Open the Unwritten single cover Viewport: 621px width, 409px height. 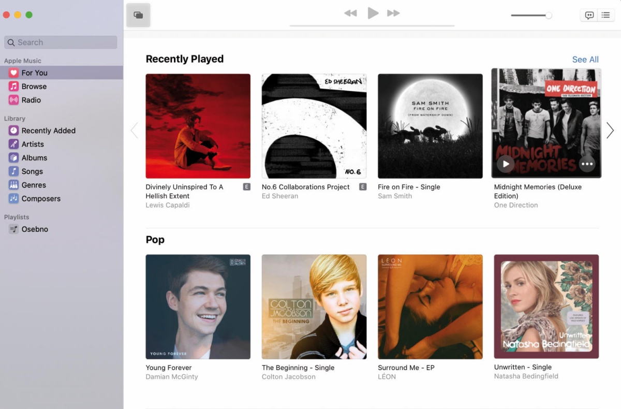pyautogui.click(x=546, y=306)
